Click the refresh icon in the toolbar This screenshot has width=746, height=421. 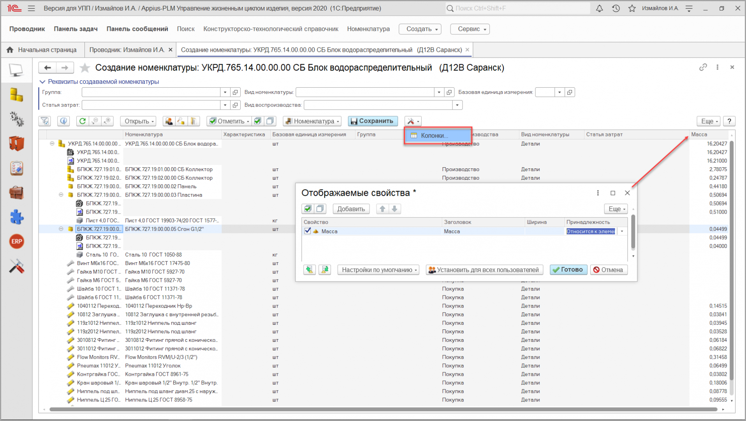pos(82,121)
